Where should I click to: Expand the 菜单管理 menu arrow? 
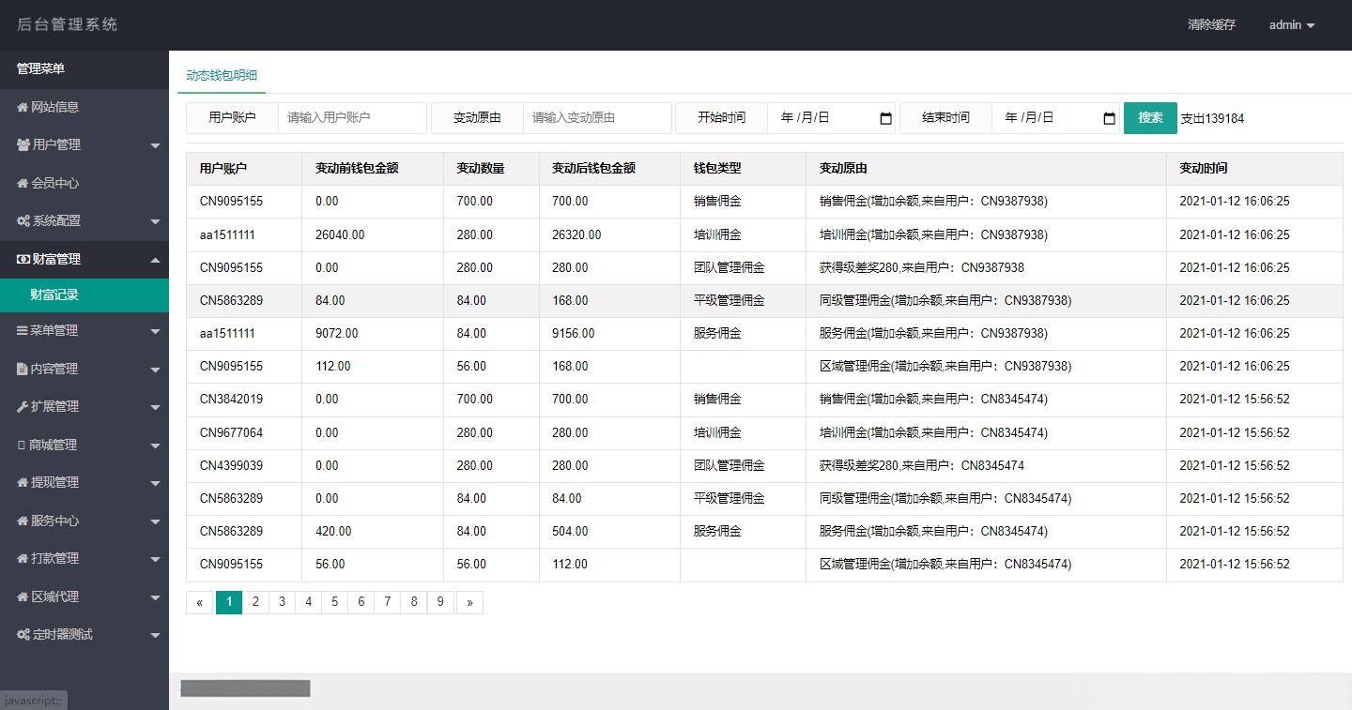(x=155, y=331)
